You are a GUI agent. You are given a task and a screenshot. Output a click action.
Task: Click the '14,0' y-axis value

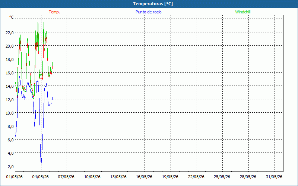(10, 86)
